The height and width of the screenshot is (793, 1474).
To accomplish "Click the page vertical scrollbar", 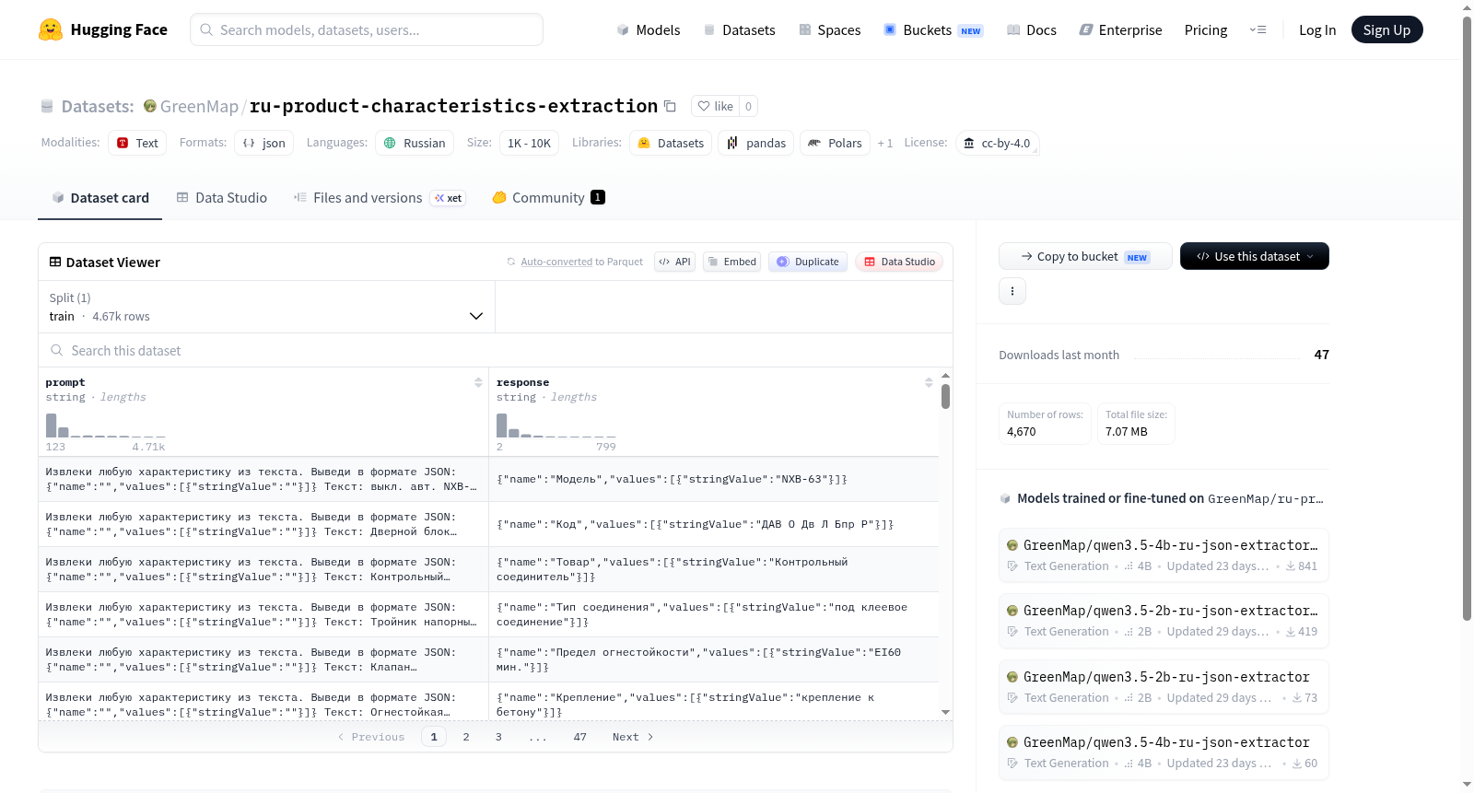I will coord(1467,318).
